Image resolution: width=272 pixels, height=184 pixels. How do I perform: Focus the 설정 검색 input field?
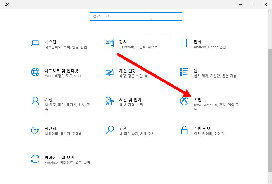[x=136, y=17]
